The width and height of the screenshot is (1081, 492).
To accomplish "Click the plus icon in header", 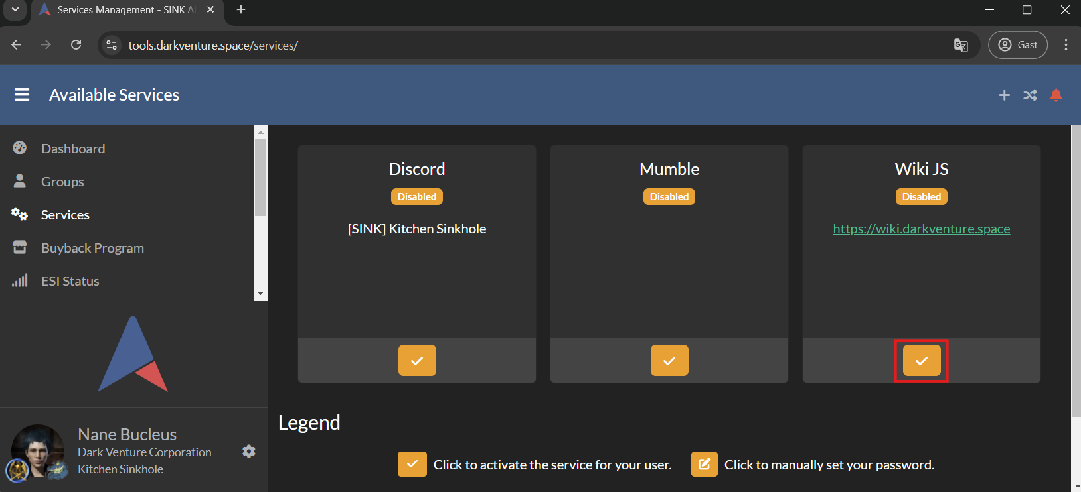I will point(1004,95).
